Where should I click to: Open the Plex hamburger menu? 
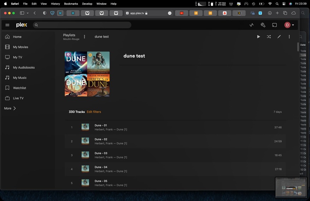tap(7, 25)
